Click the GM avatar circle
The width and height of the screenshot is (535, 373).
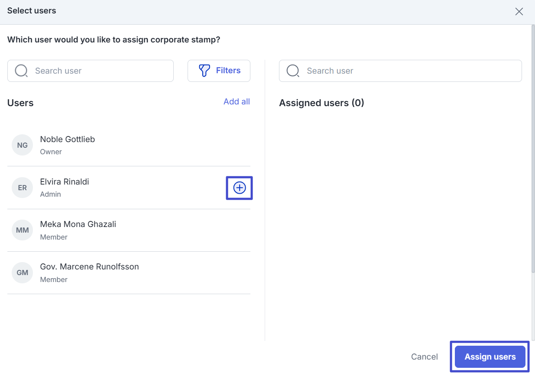(x=22, y=272)
